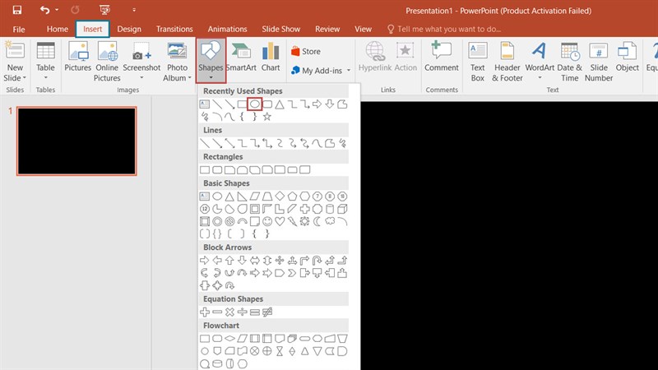The height and width of the screenshot is (370, 658).
Task: Open the Screenshot dropdown arrow
Action: tap(141, 77)
